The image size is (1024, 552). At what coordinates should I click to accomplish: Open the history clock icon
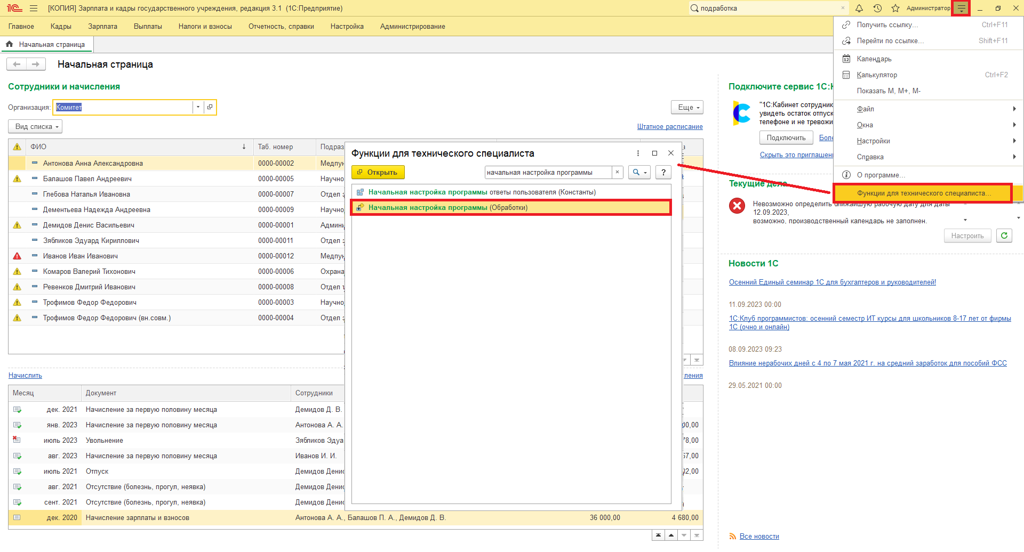click(x=877, y=8)
